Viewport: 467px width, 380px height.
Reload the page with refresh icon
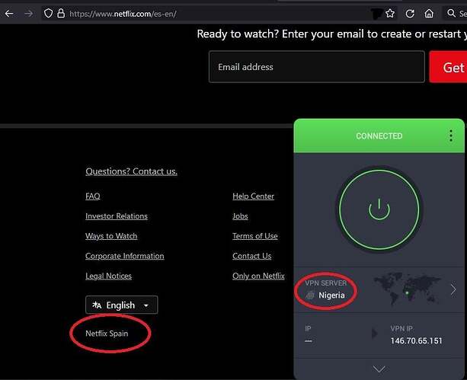click(x=410, y=14)
